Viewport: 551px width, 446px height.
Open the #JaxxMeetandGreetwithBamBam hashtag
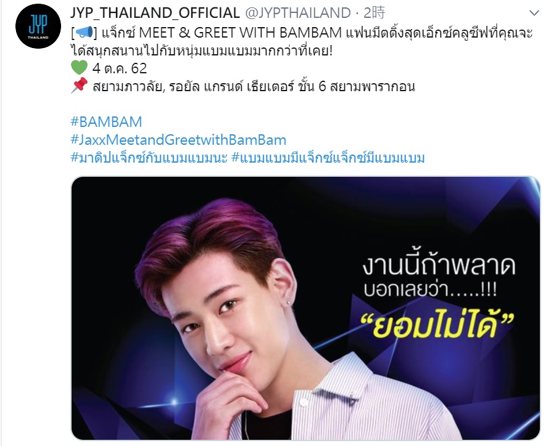[x=178, y=140]
